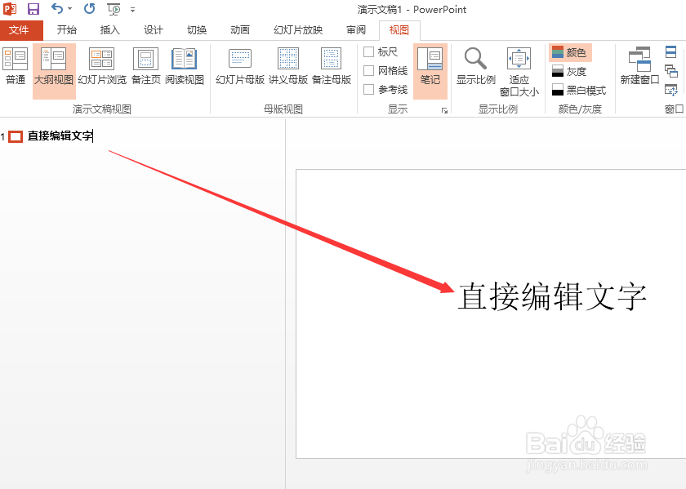Switch to the 切换 (Transitions) ribbon tab
The width and height of the screenshot is (686, 489).
pyautogui.click(x=197, y=29)
